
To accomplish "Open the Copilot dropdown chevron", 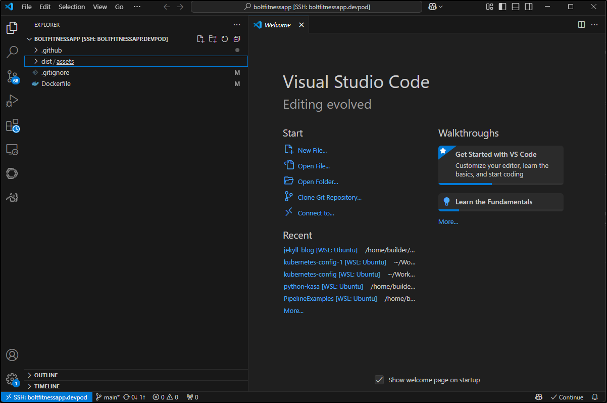I will point(441,7).
